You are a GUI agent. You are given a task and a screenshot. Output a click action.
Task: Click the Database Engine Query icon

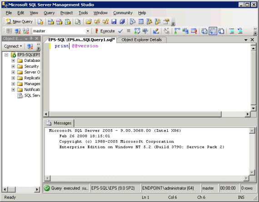(40, 21)
